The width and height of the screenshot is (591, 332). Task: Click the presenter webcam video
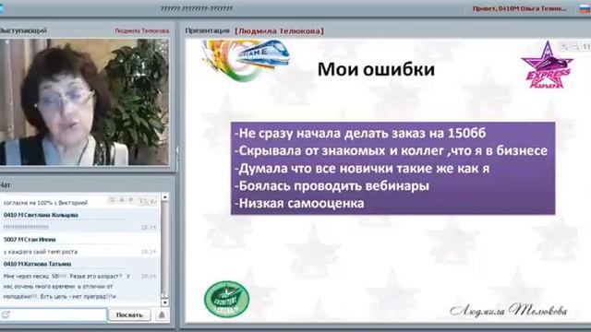[x=84, y=102]
